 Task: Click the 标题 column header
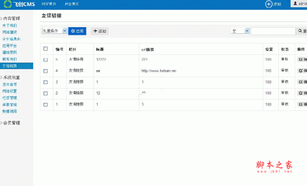(100, 49)
